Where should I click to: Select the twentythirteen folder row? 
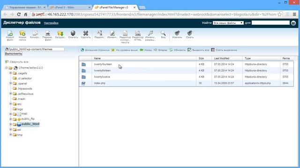186,70
